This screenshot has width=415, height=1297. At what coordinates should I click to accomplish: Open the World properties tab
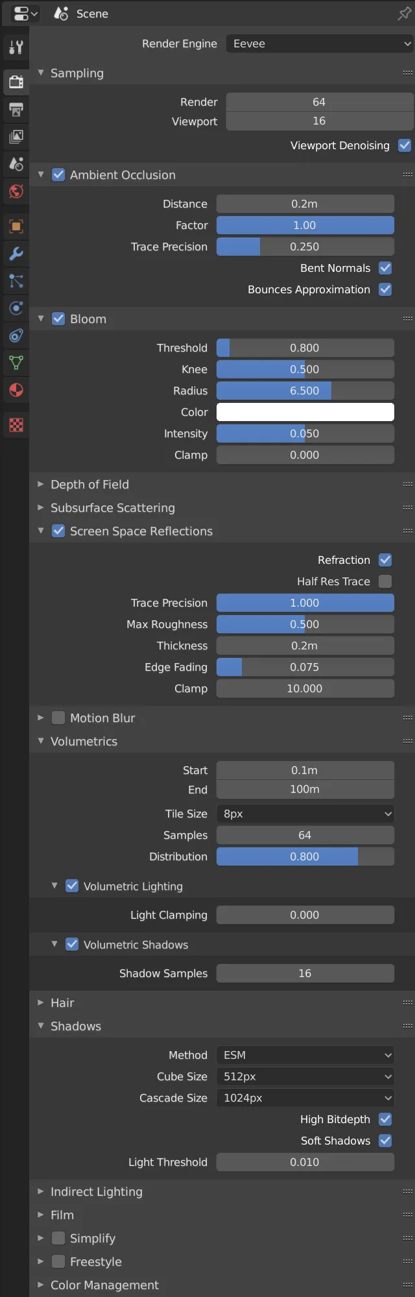pyautogui.click(x=16, y=191)
